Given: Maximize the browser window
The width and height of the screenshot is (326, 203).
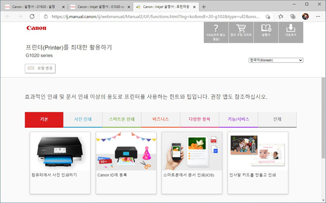Looking at the screenshot, I should coord(307,4).
